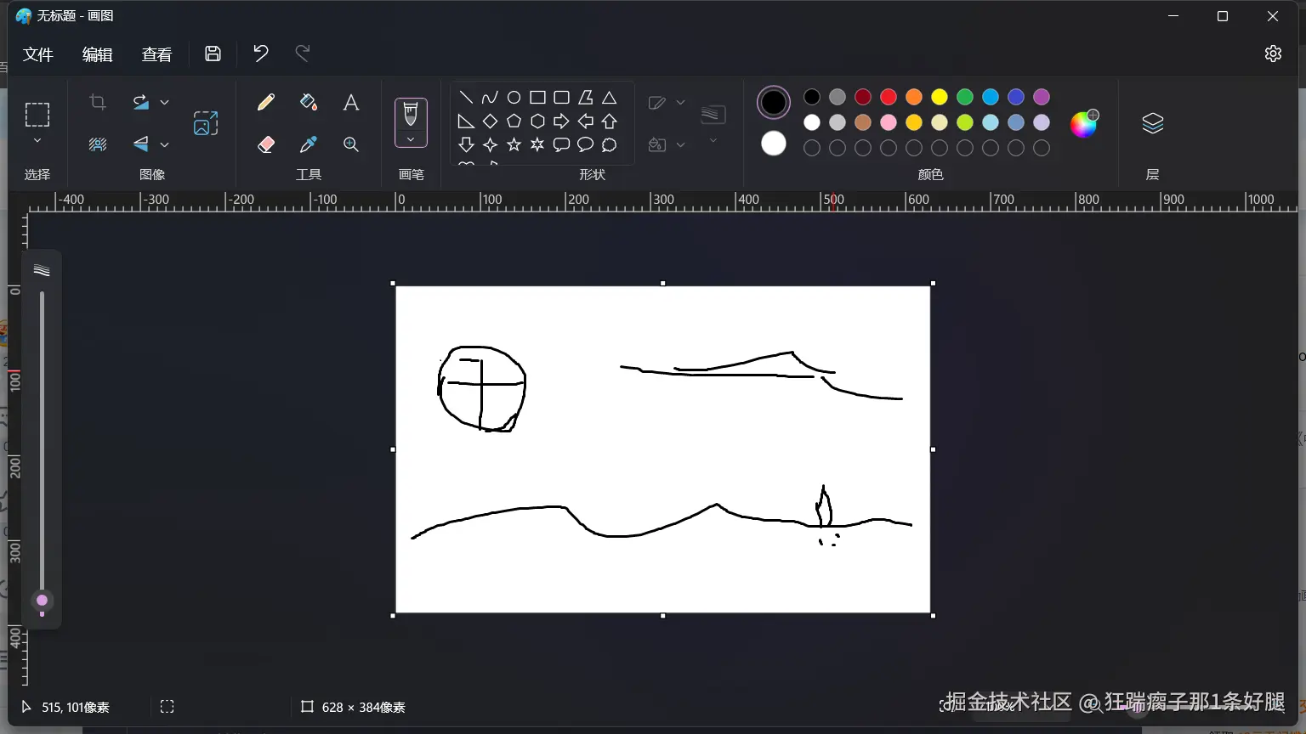Click the Save icon

(213, 54)
